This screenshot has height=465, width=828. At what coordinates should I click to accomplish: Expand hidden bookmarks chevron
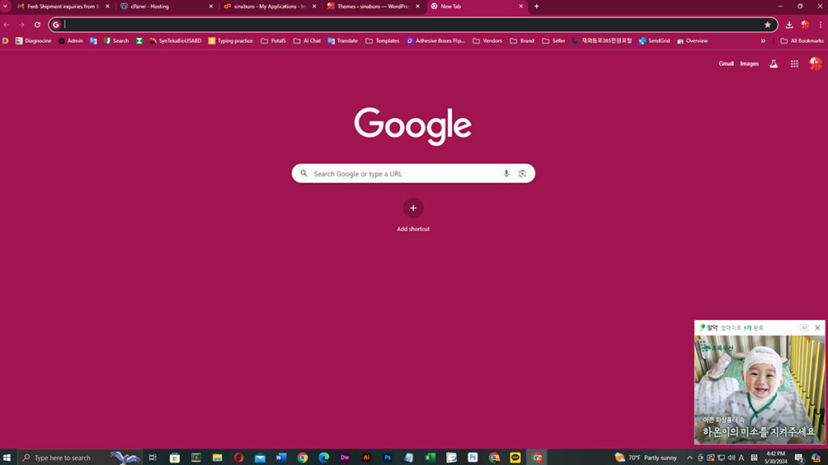(x=763, y=40)
